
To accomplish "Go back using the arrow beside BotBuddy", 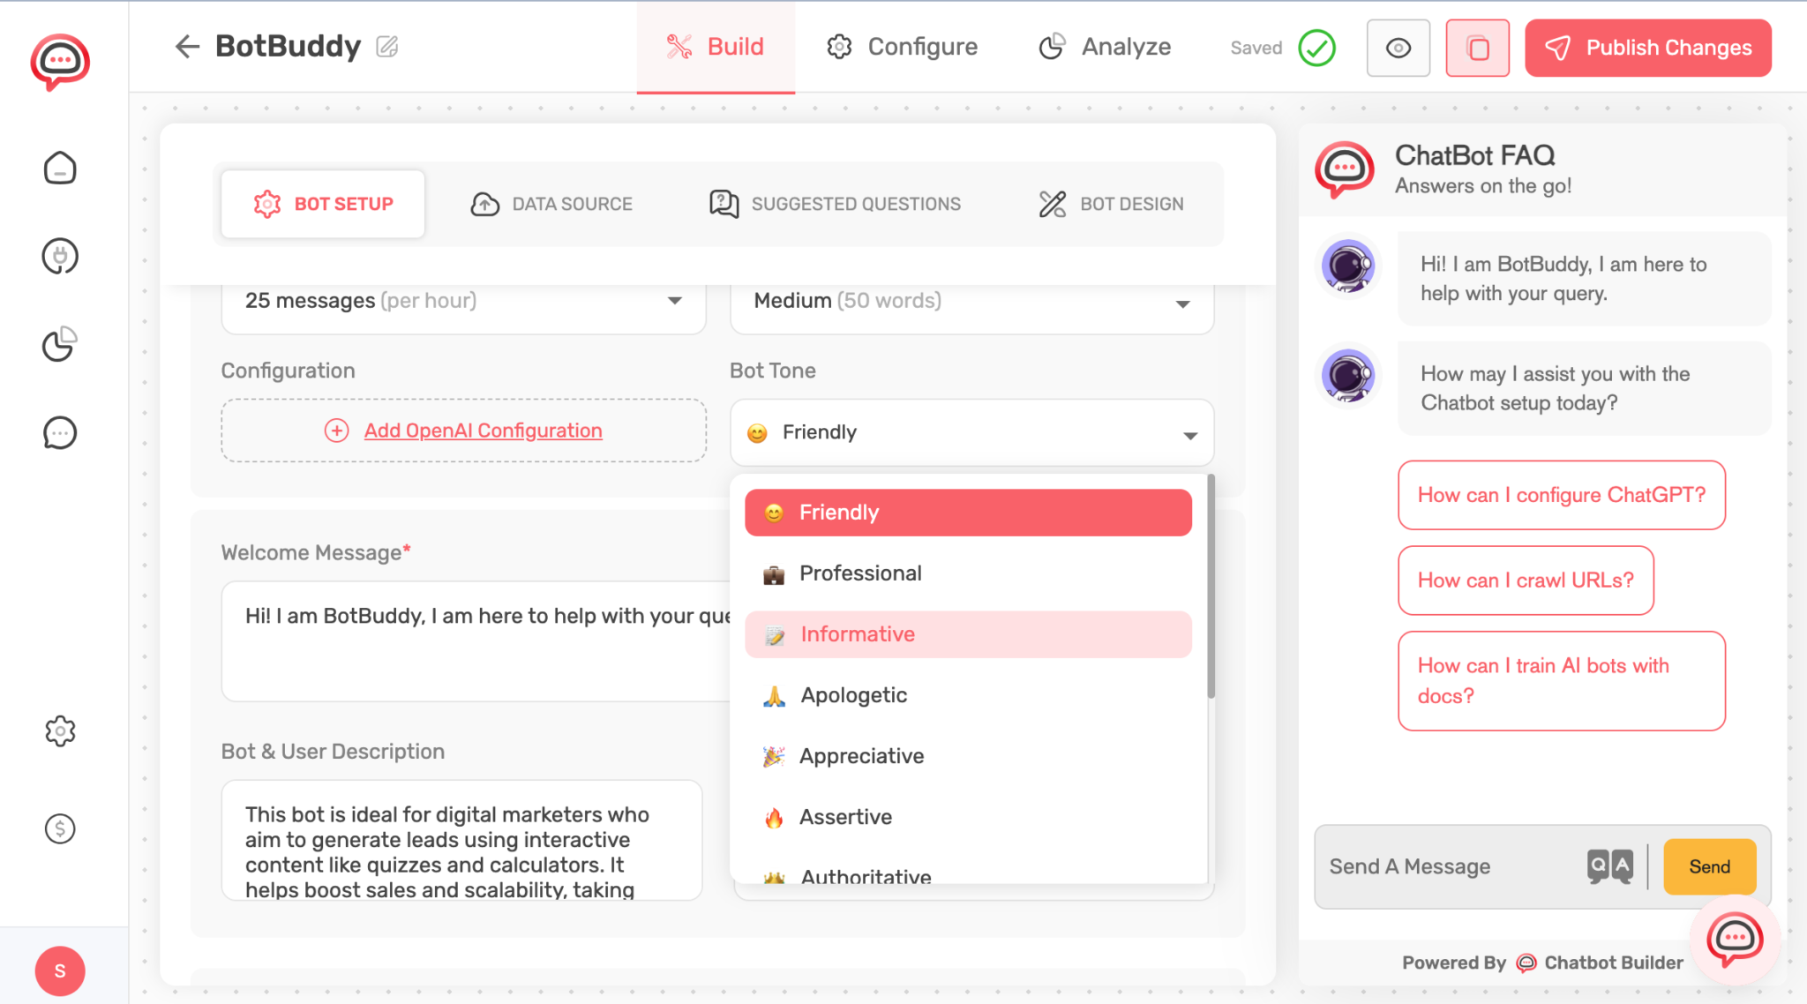I will [187, 46].
